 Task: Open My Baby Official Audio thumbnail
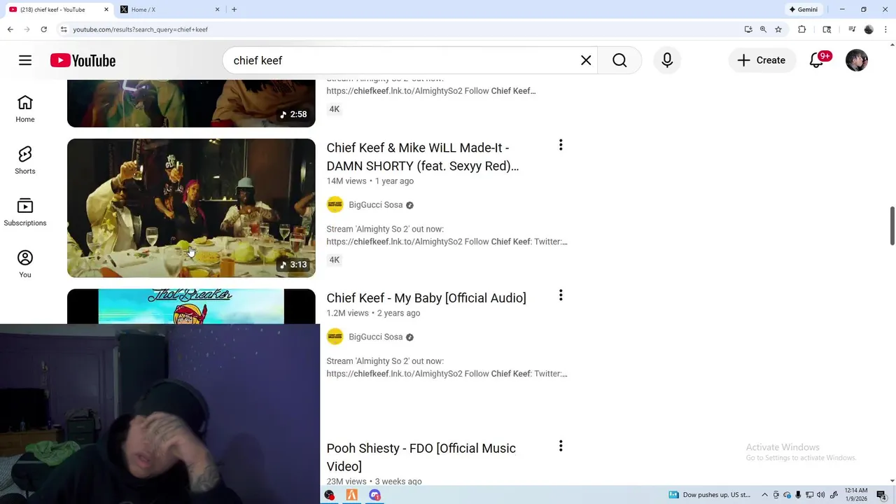click(191, 307)
